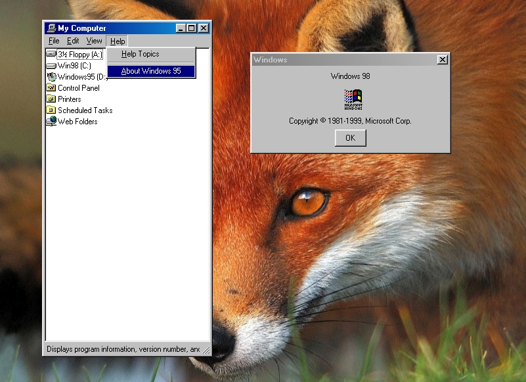
Task: Open the View menu
Action: tap(94, 41)
